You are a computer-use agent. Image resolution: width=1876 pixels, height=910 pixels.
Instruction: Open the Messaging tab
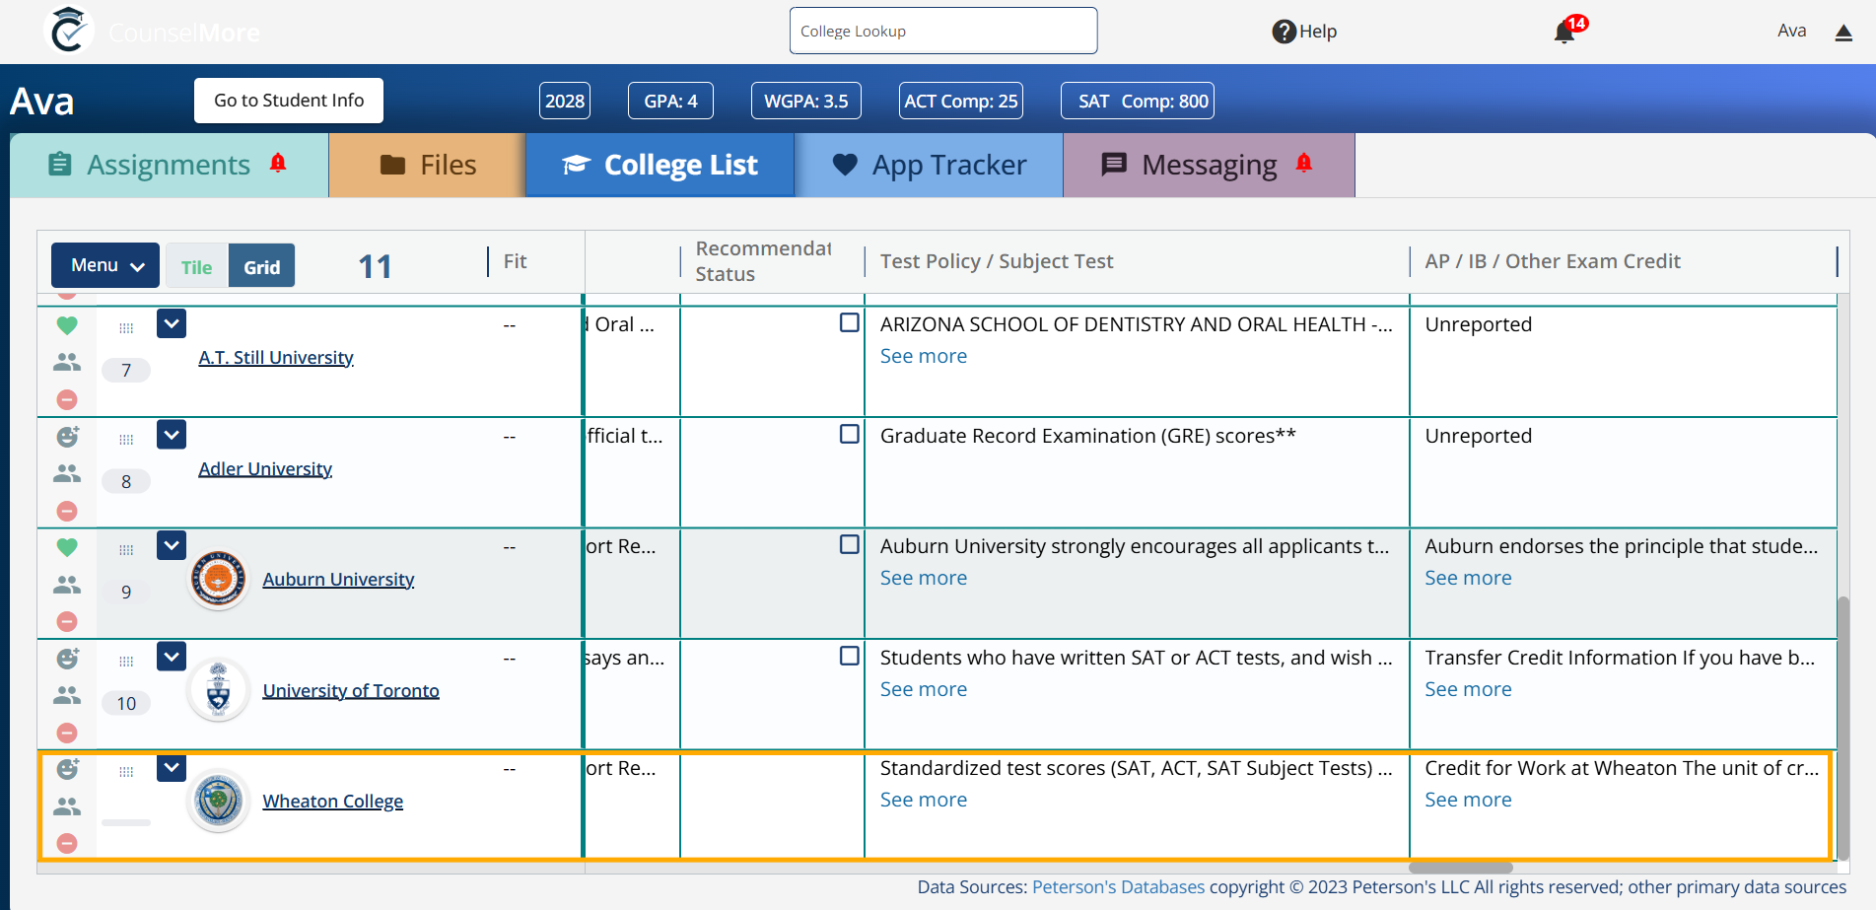(1209, 165)
